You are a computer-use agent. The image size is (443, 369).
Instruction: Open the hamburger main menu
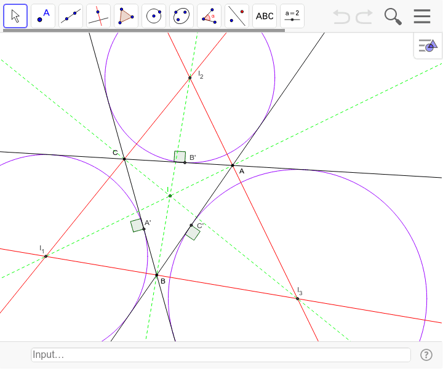pyautogui.click(x=422, y=17)
